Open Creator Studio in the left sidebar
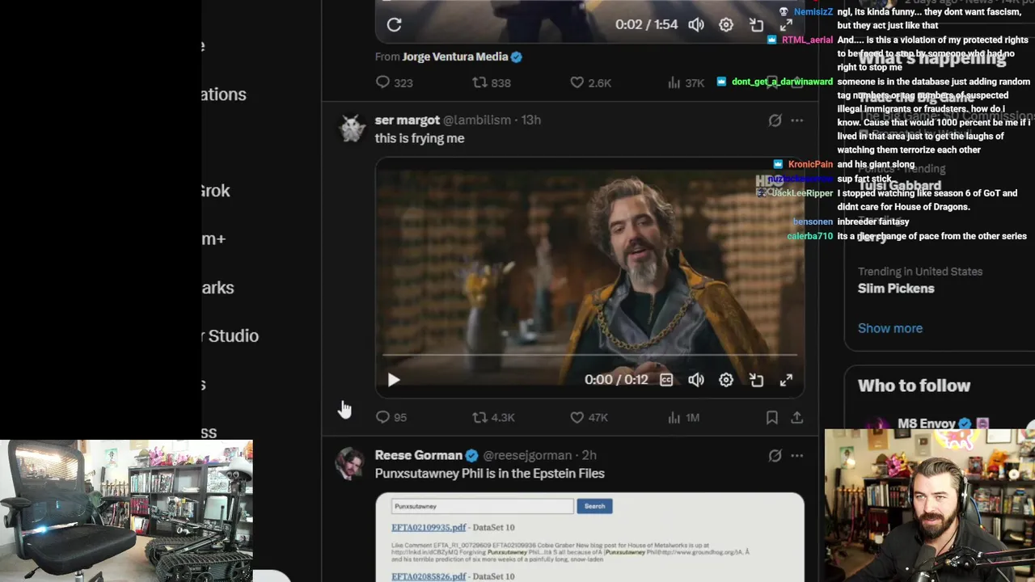The height and width of the screenshot is (582, 1035). [x=230, y=335]
